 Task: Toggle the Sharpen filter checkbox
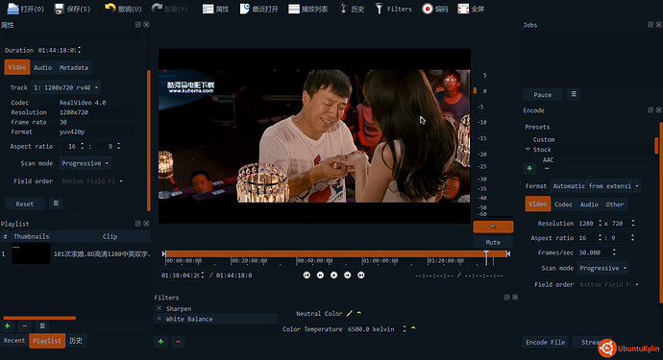coord(159,308)
